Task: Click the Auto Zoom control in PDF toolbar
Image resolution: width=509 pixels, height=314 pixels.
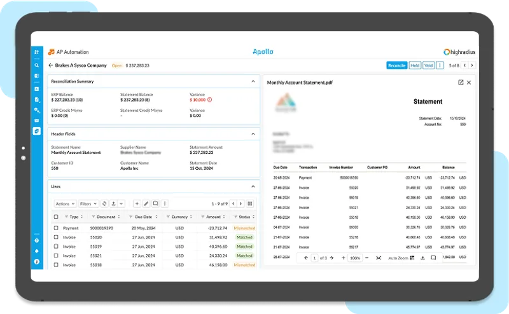Action: 401,258
